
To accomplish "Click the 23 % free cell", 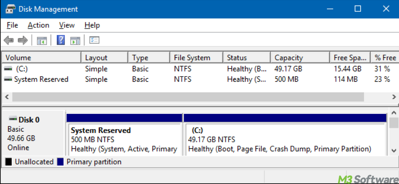I will (382, 79).
